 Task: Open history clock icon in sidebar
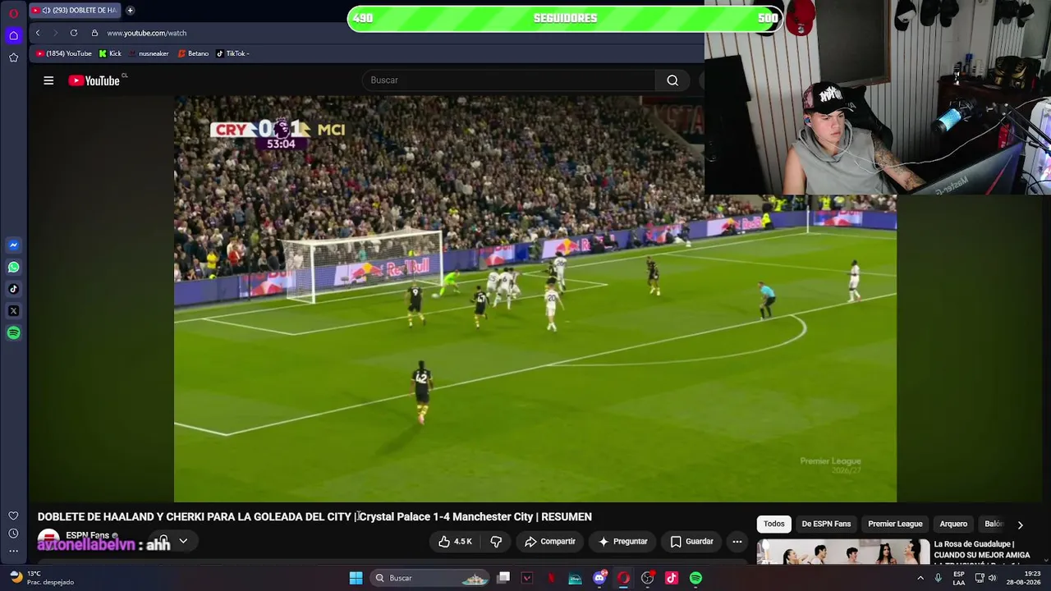coord(13,534)
